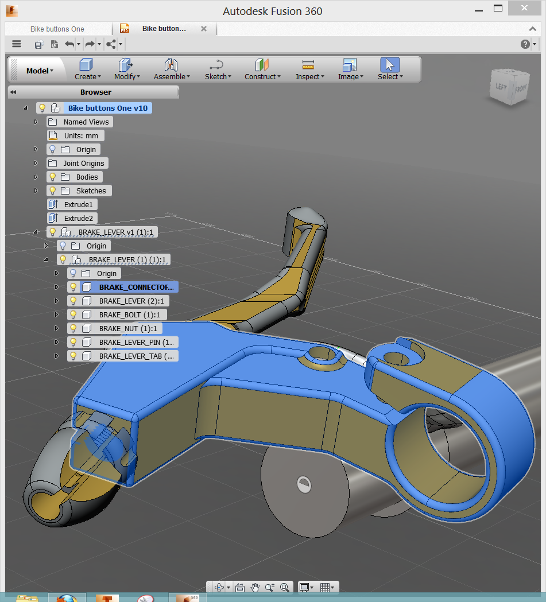The image size is (546, 602).
Task: Select Extrude2 feature in browser
Action: click(72, 219)
